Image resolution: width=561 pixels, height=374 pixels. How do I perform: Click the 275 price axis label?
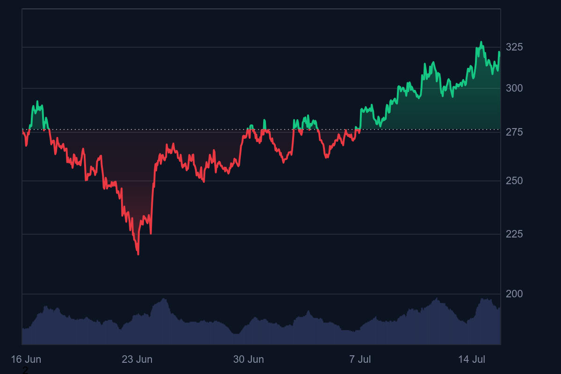[514, 132]
